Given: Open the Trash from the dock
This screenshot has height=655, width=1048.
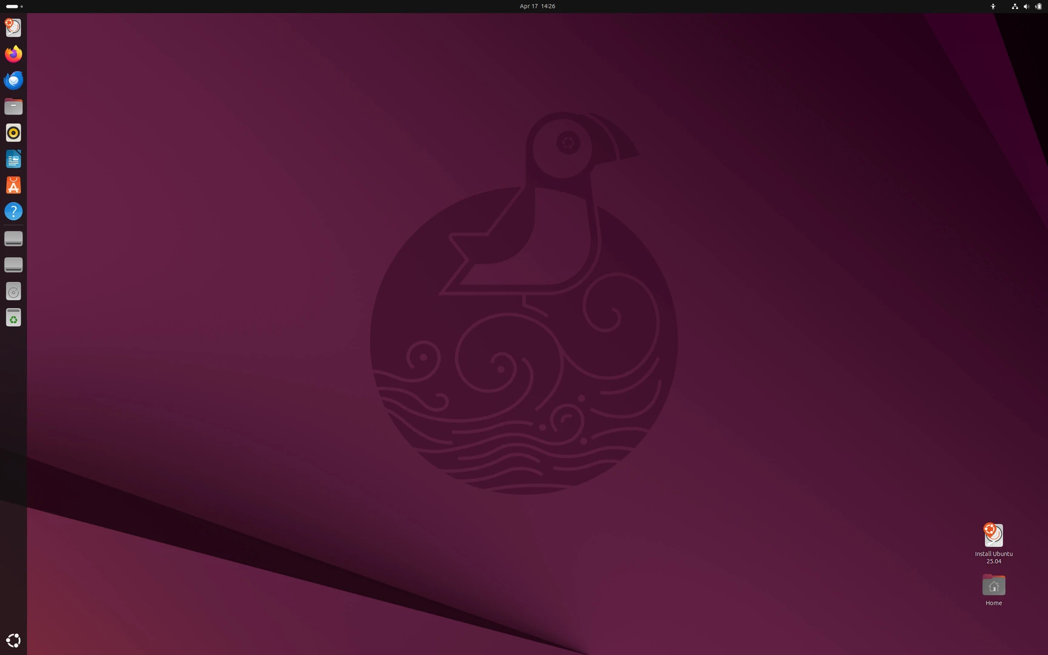Looking at the screenshot, I should pos(13,317).
